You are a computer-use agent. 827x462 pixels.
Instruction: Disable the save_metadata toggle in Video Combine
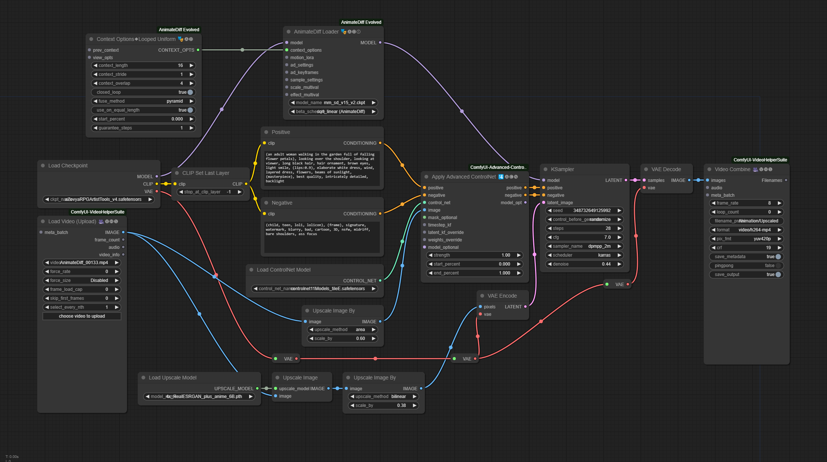tap(778, 257)
